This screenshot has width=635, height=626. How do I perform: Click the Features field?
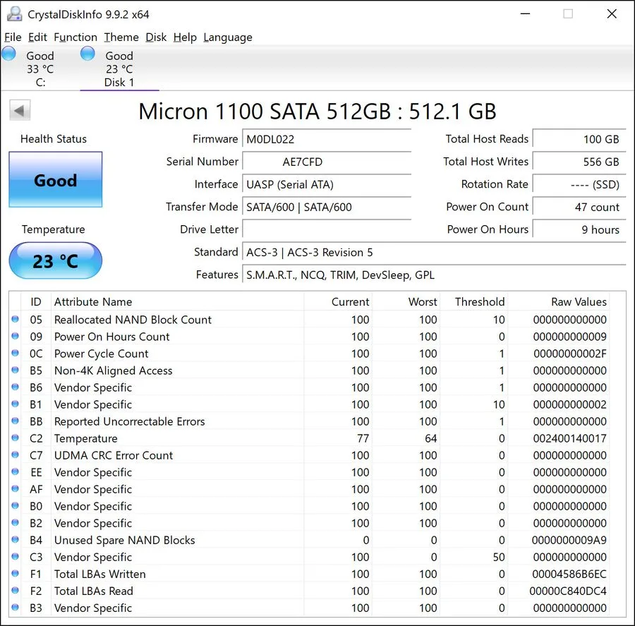click(434, 275)
